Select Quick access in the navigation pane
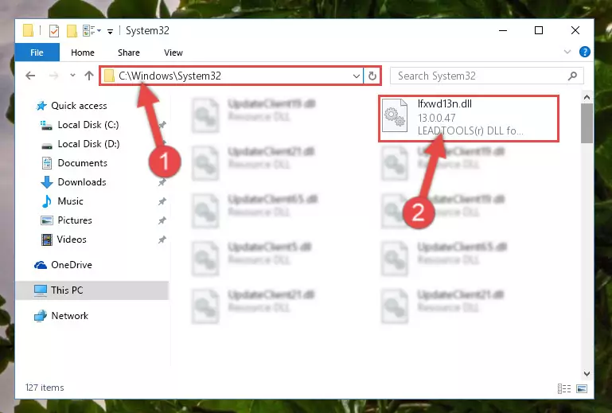Screen dimensions: 612x413 (x=79, y=106)
